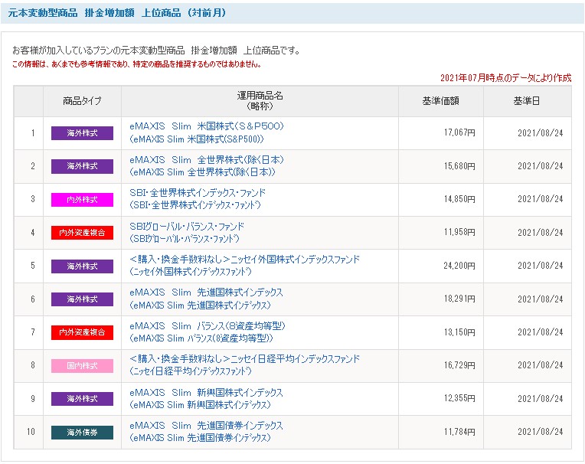Click the 運用商品名(略称) column header
Screen dimensions: 585x464
coord(260,101)
